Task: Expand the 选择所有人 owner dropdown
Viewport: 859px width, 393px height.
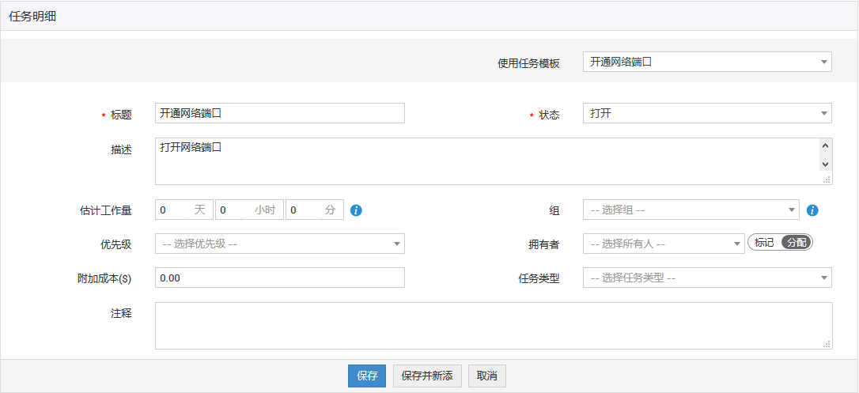Action: (663, 244)
